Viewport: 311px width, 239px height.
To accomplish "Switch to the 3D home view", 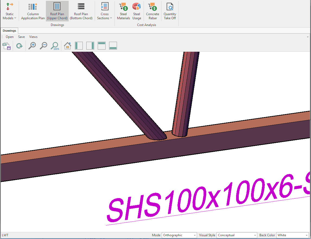I will point(67,46).
